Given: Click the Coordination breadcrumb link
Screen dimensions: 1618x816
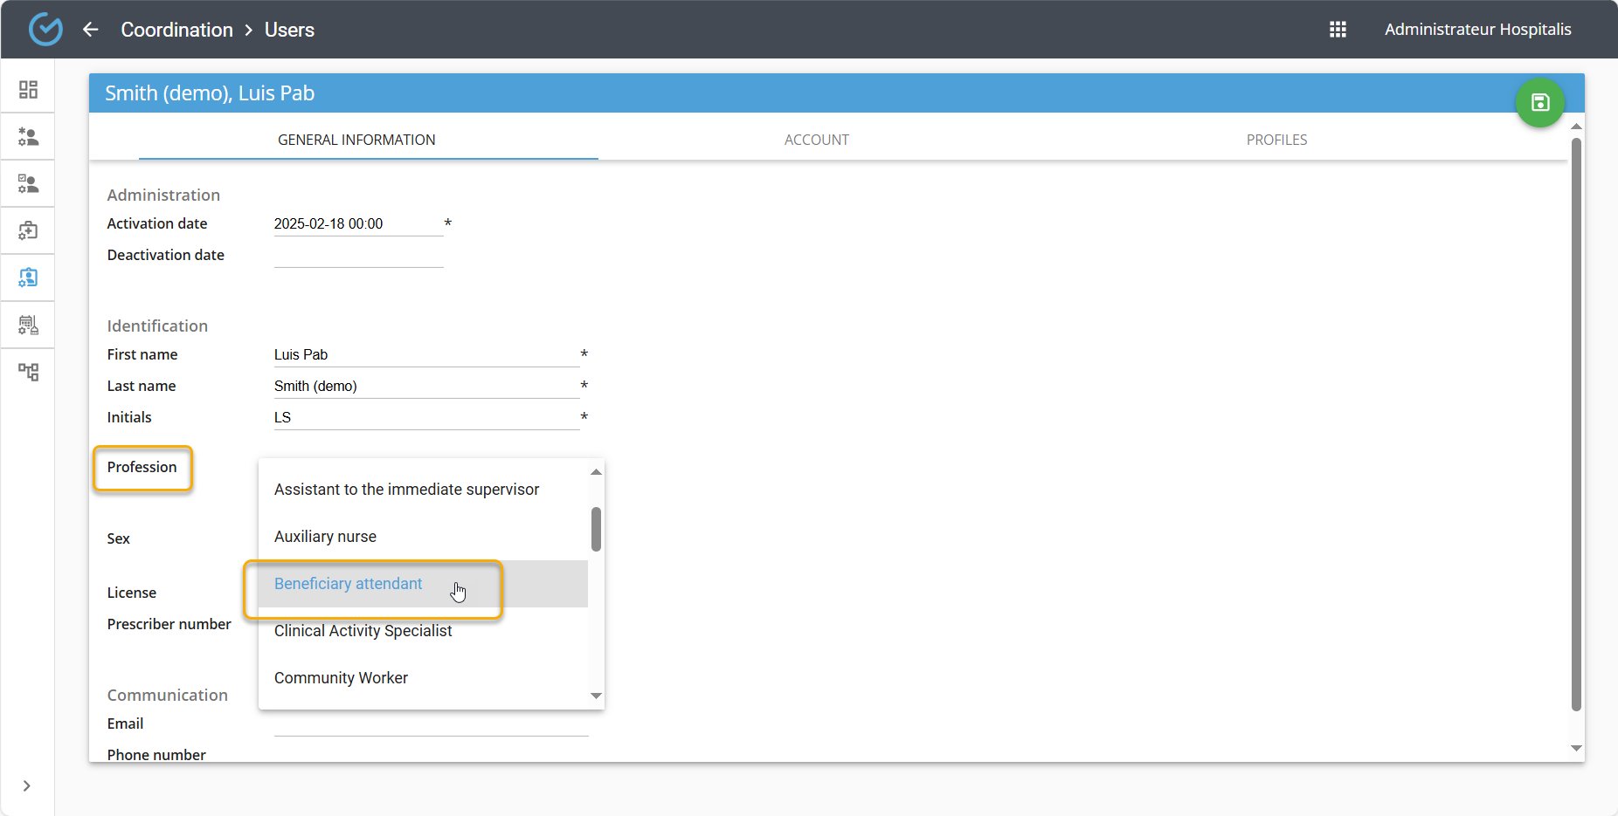Looking at the screenshot, I should (x=176, y=30).
